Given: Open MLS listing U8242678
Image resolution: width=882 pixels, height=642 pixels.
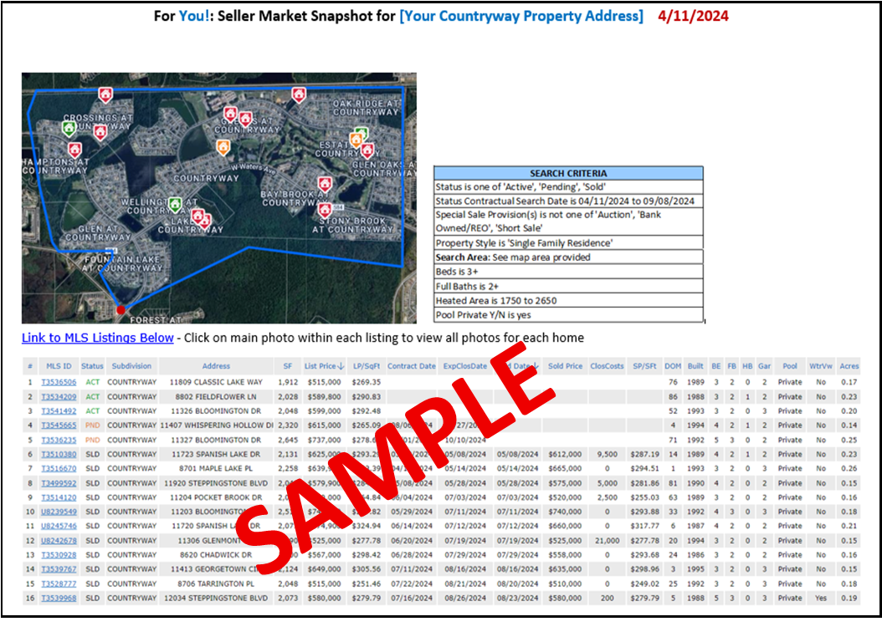Looking at the screenshot, I should click(59, 541).
